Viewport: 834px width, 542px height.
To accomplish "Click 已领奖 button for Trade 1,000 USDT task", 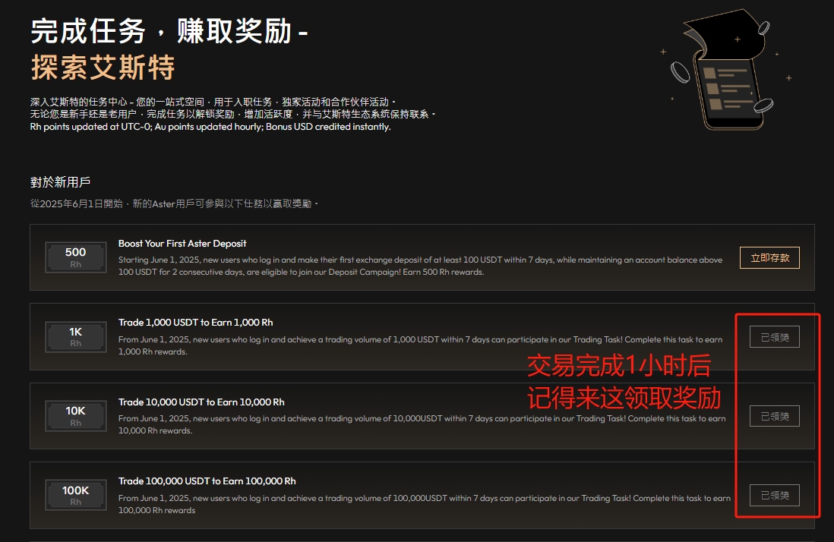I will 775,337.
